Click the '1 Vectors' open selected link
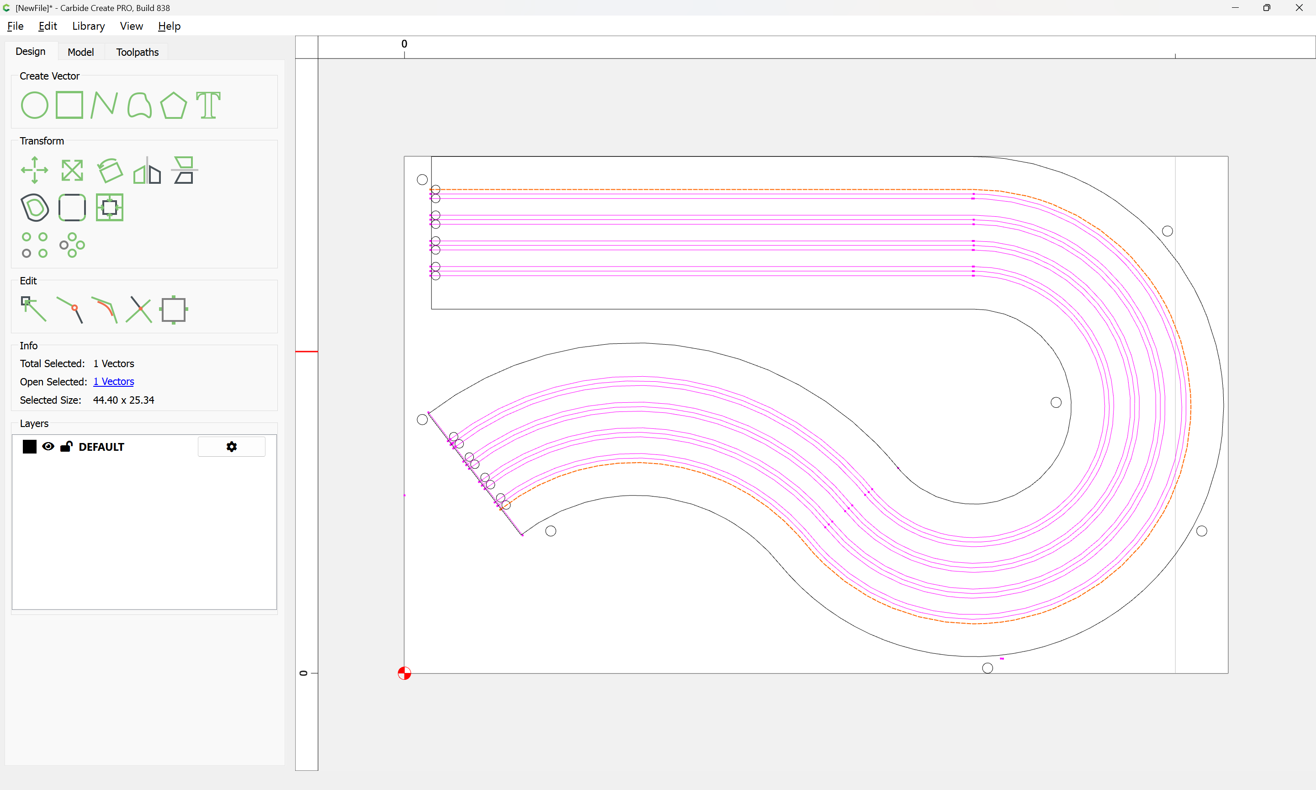 [113, 382]
